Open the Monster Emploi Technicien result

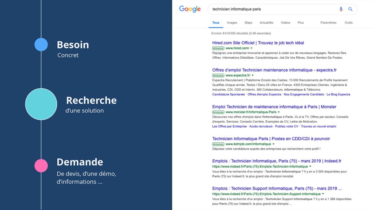pos(274,107)
